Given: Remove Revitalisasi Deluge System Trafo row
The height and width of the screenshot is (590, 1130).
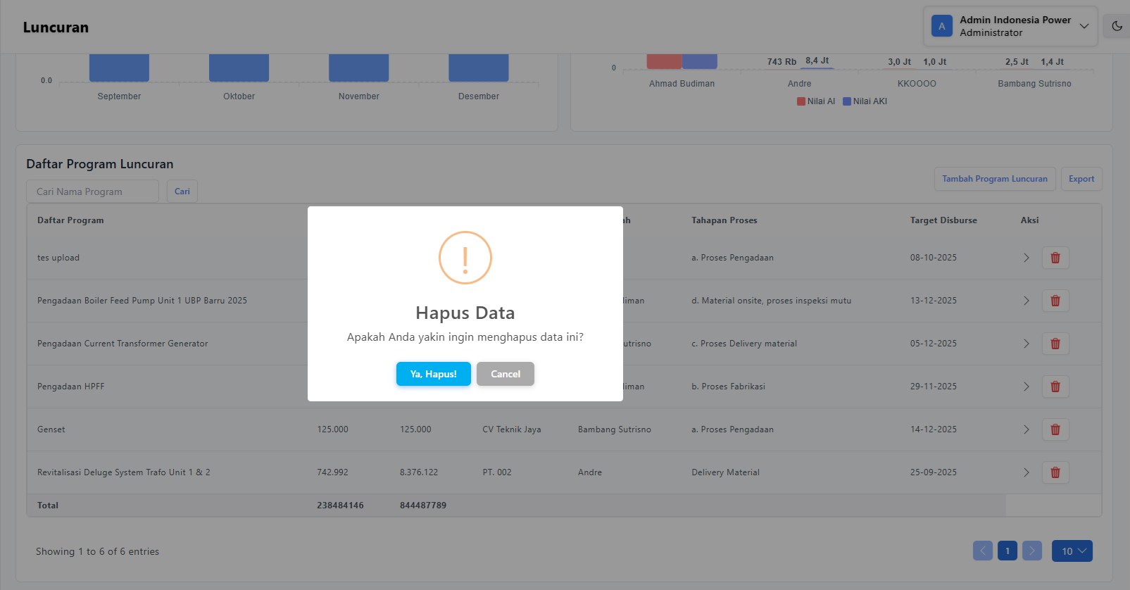Looking at the screenshot, I should 1055,472.
